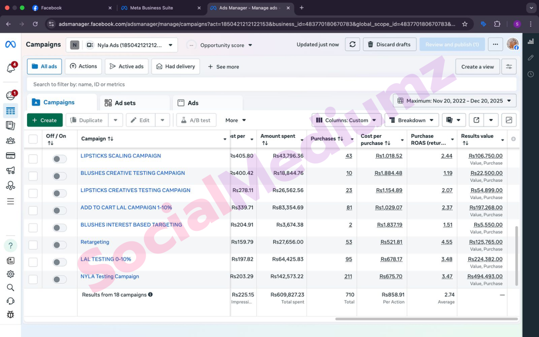Click the green Create button

pos(45,120)
